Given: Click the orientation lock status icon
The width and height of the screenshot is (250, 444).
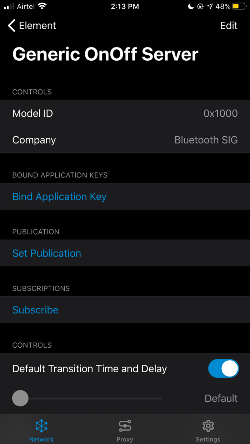Looking at the screenshot, I should tap(200, 6).
